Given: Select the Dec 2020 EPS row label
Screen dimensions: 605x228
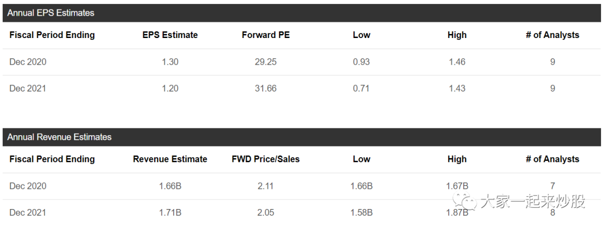Looking at the screenshot, I should tap(28, 61).
